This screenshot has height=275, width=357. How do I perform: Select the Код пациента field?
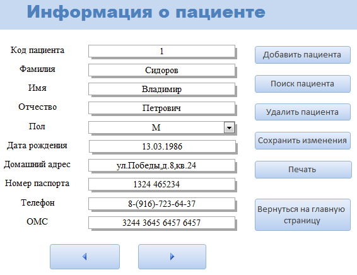pyautogui.click(x=161, y=51)
